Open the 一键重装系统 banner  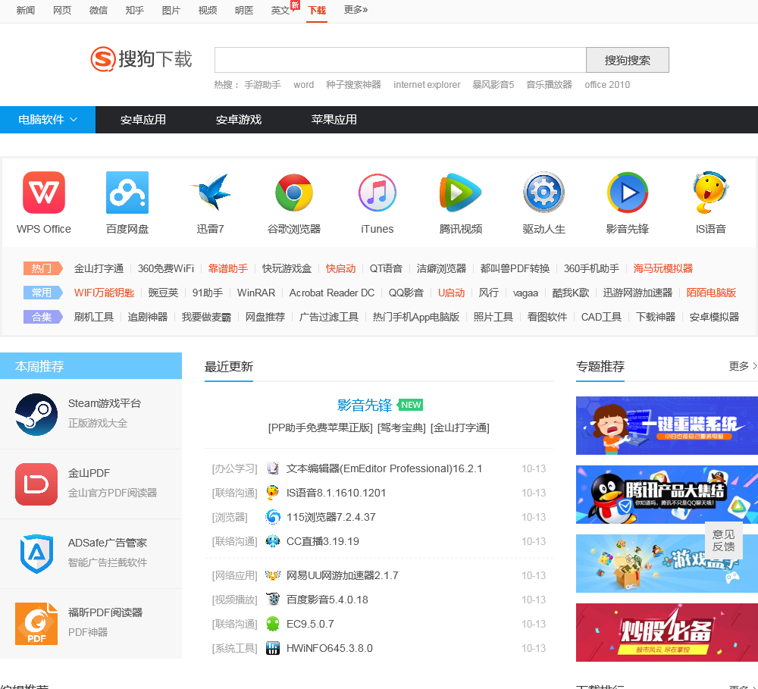click(666, 425)
